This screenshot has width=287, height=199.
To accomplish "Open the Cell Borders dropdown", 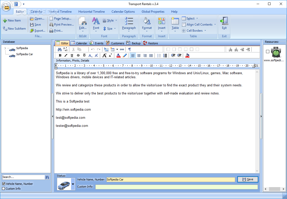I will point(194,31).
